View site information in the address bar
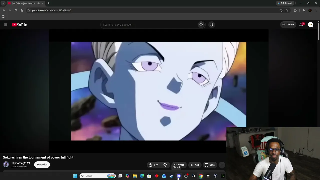 [x=29, y=10]
